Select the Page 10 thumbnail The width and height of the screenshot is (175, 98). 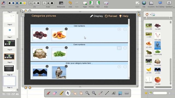(9, 68)
